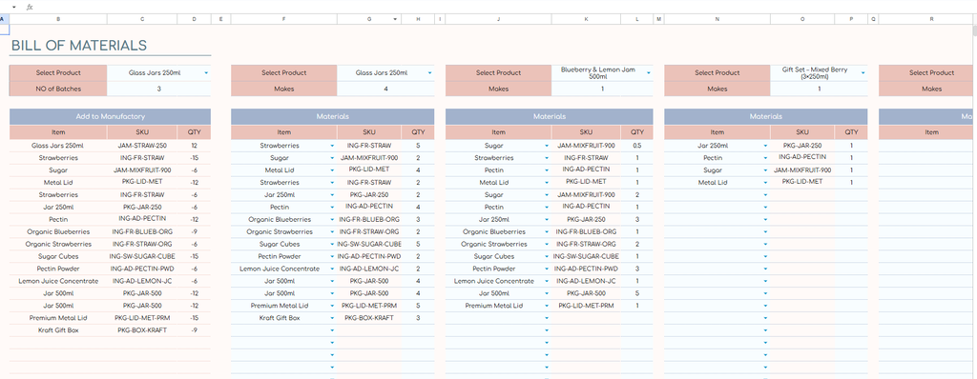This screenshot has width=977, height=379.
Task: Click PKG-BOX-KRAFT SKU cell with QTY 3
Action: point(369,318)
